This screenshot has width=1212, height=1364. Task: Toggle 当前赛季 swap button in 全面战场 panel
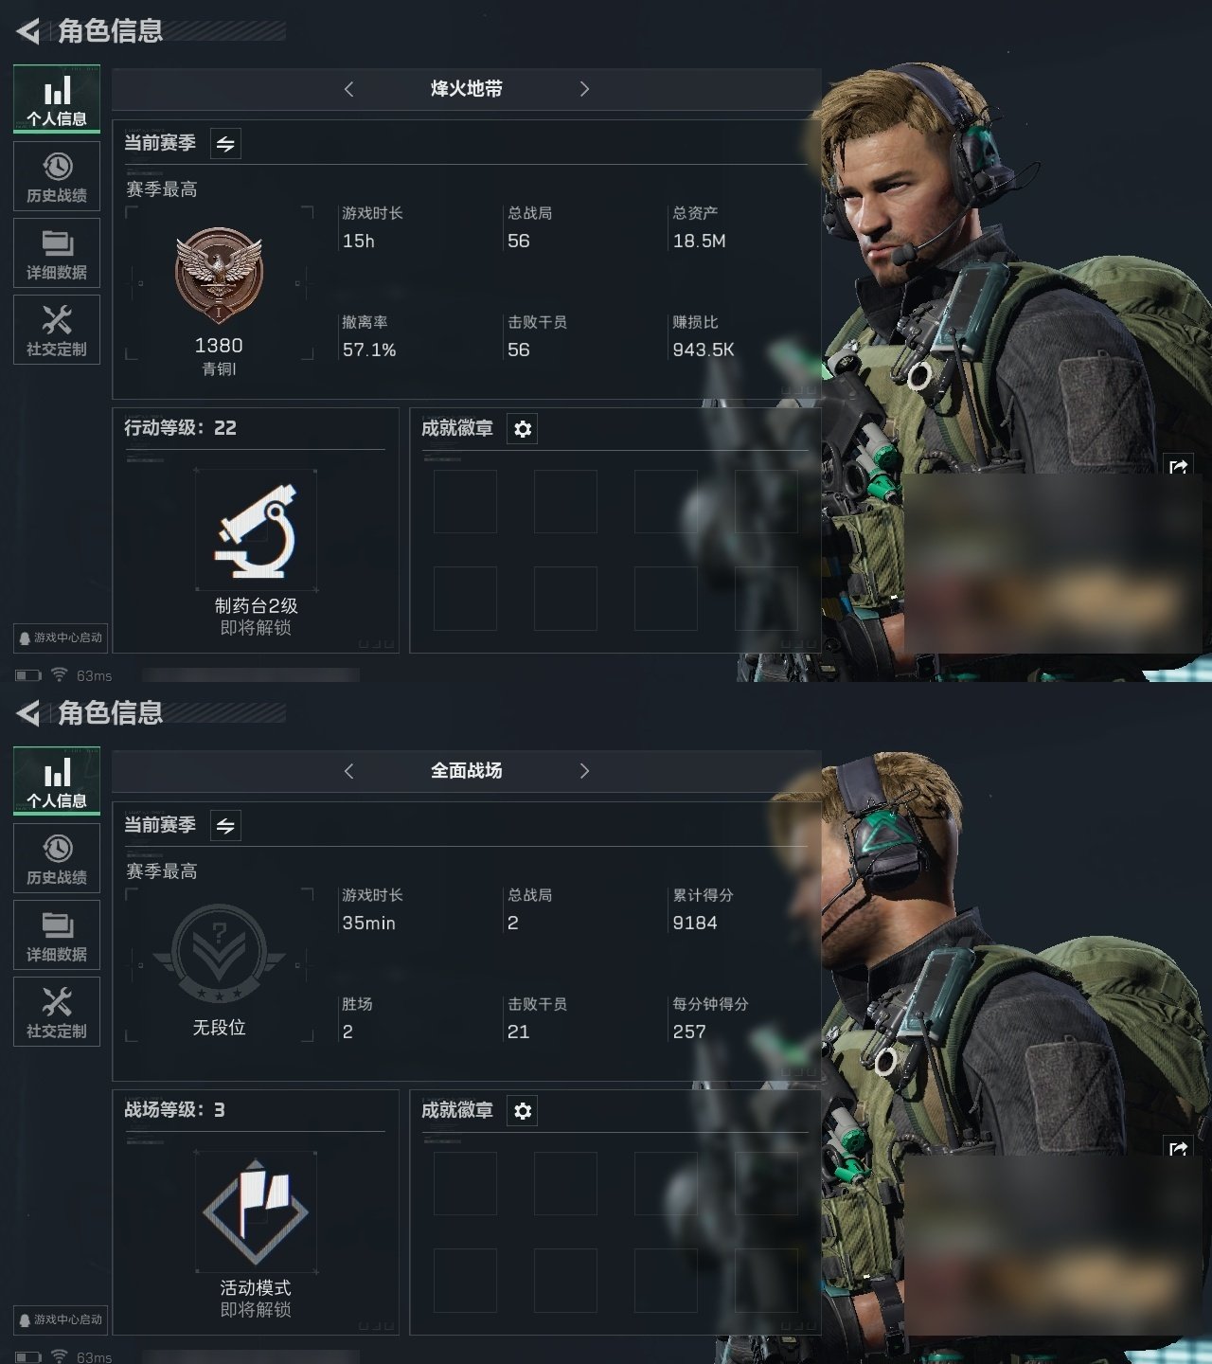(225, 826)
